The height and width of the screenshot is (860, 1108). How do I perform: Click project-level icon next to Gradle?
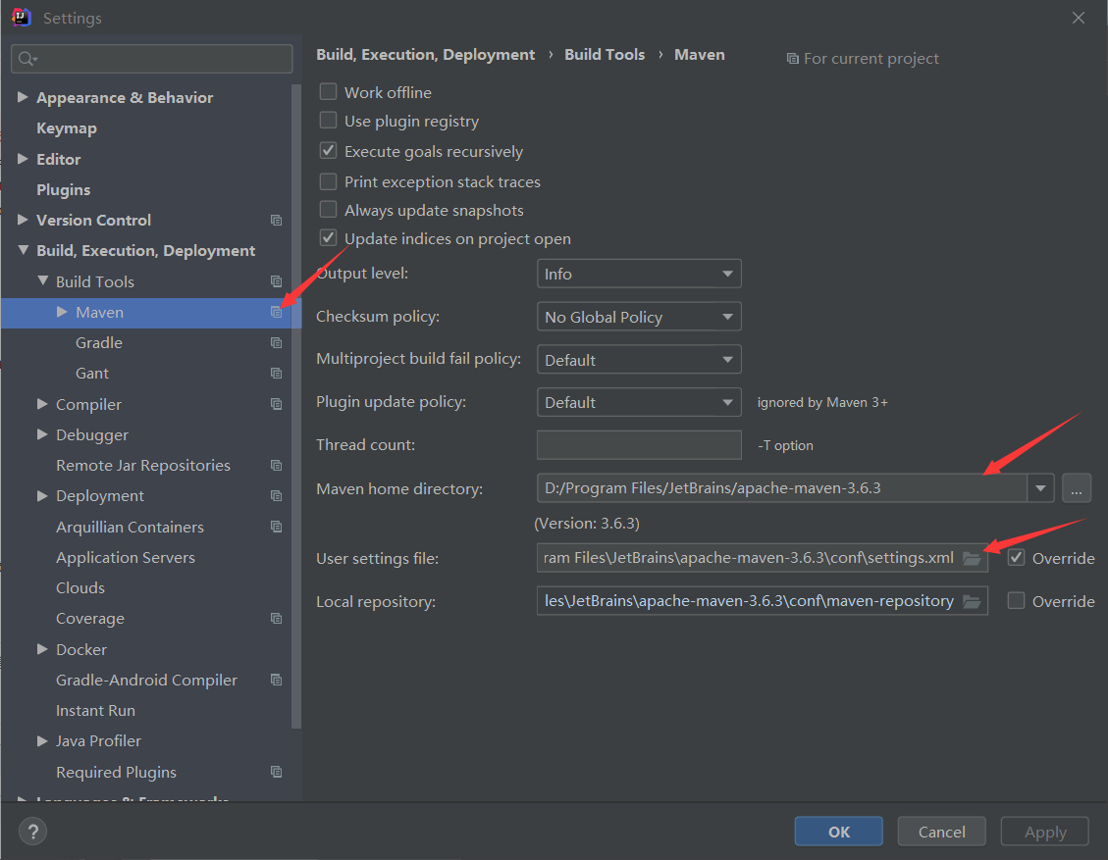(x=277, y=342)
